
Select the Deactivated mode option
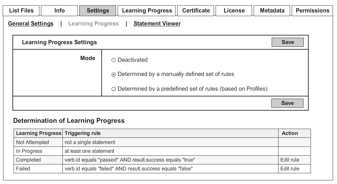point(114,60)
